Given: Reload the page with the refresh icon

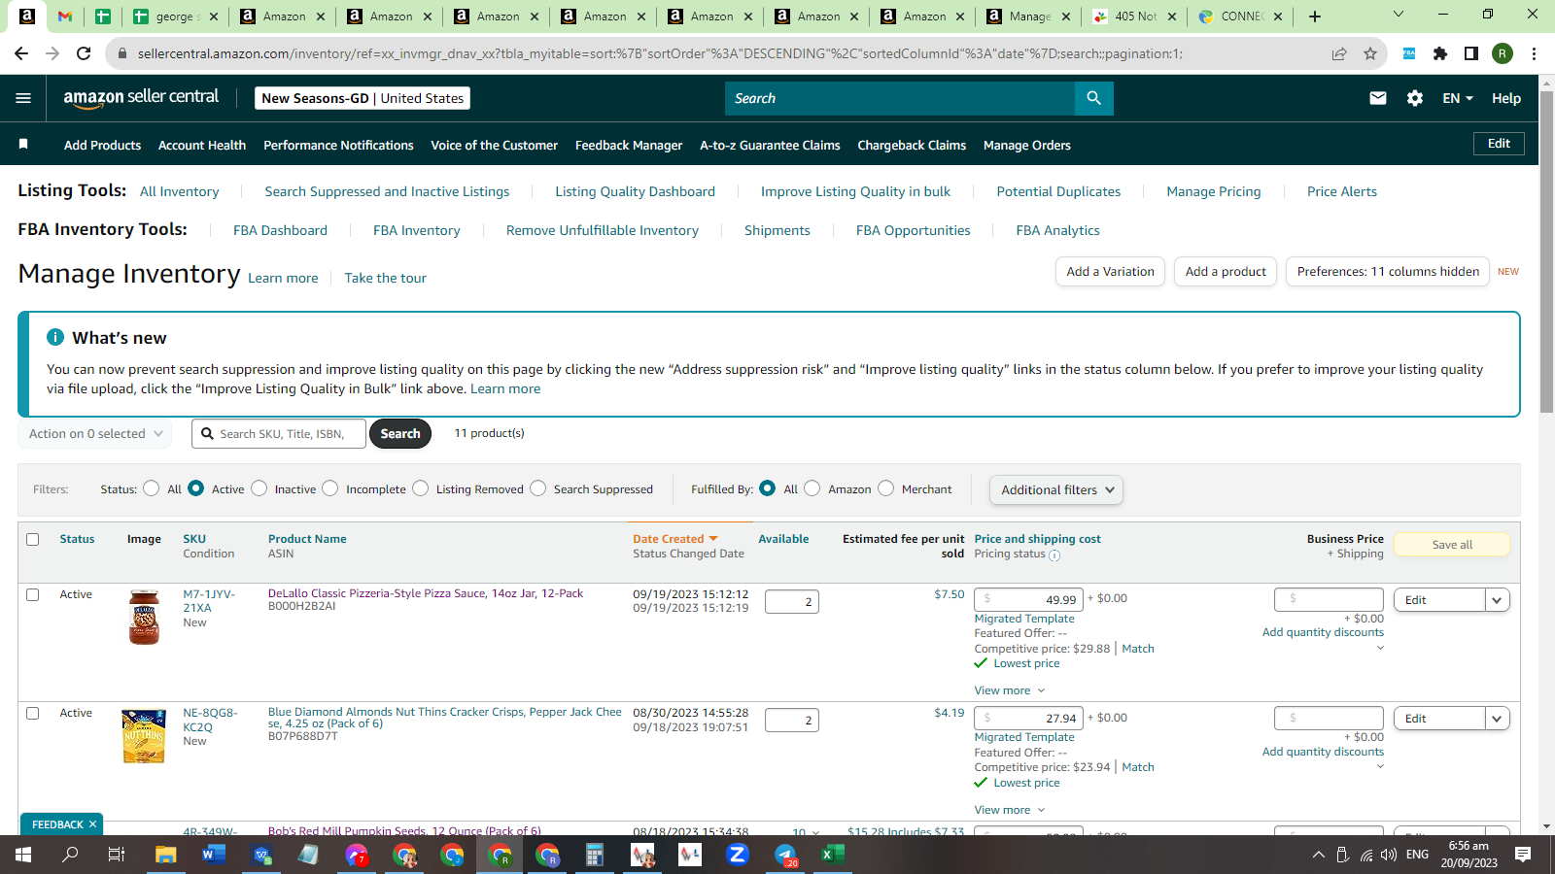Looking at the screenshot, I should [84, 53].
